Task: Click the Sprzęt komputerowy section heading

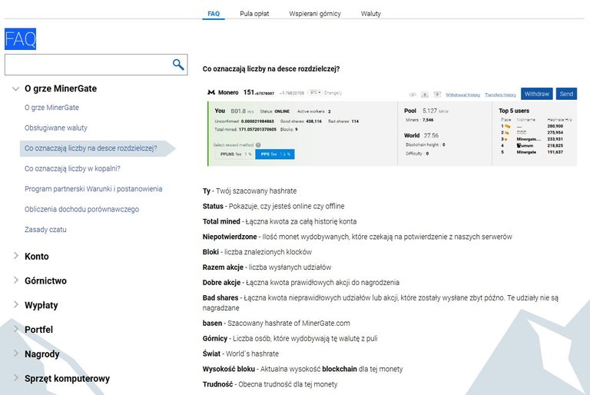Action: [x=67, y=379]
